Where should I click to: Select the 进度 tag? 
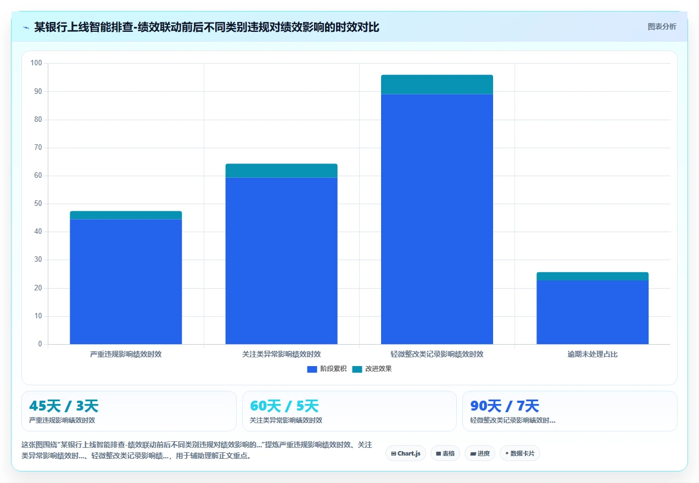tap(480, 453)
